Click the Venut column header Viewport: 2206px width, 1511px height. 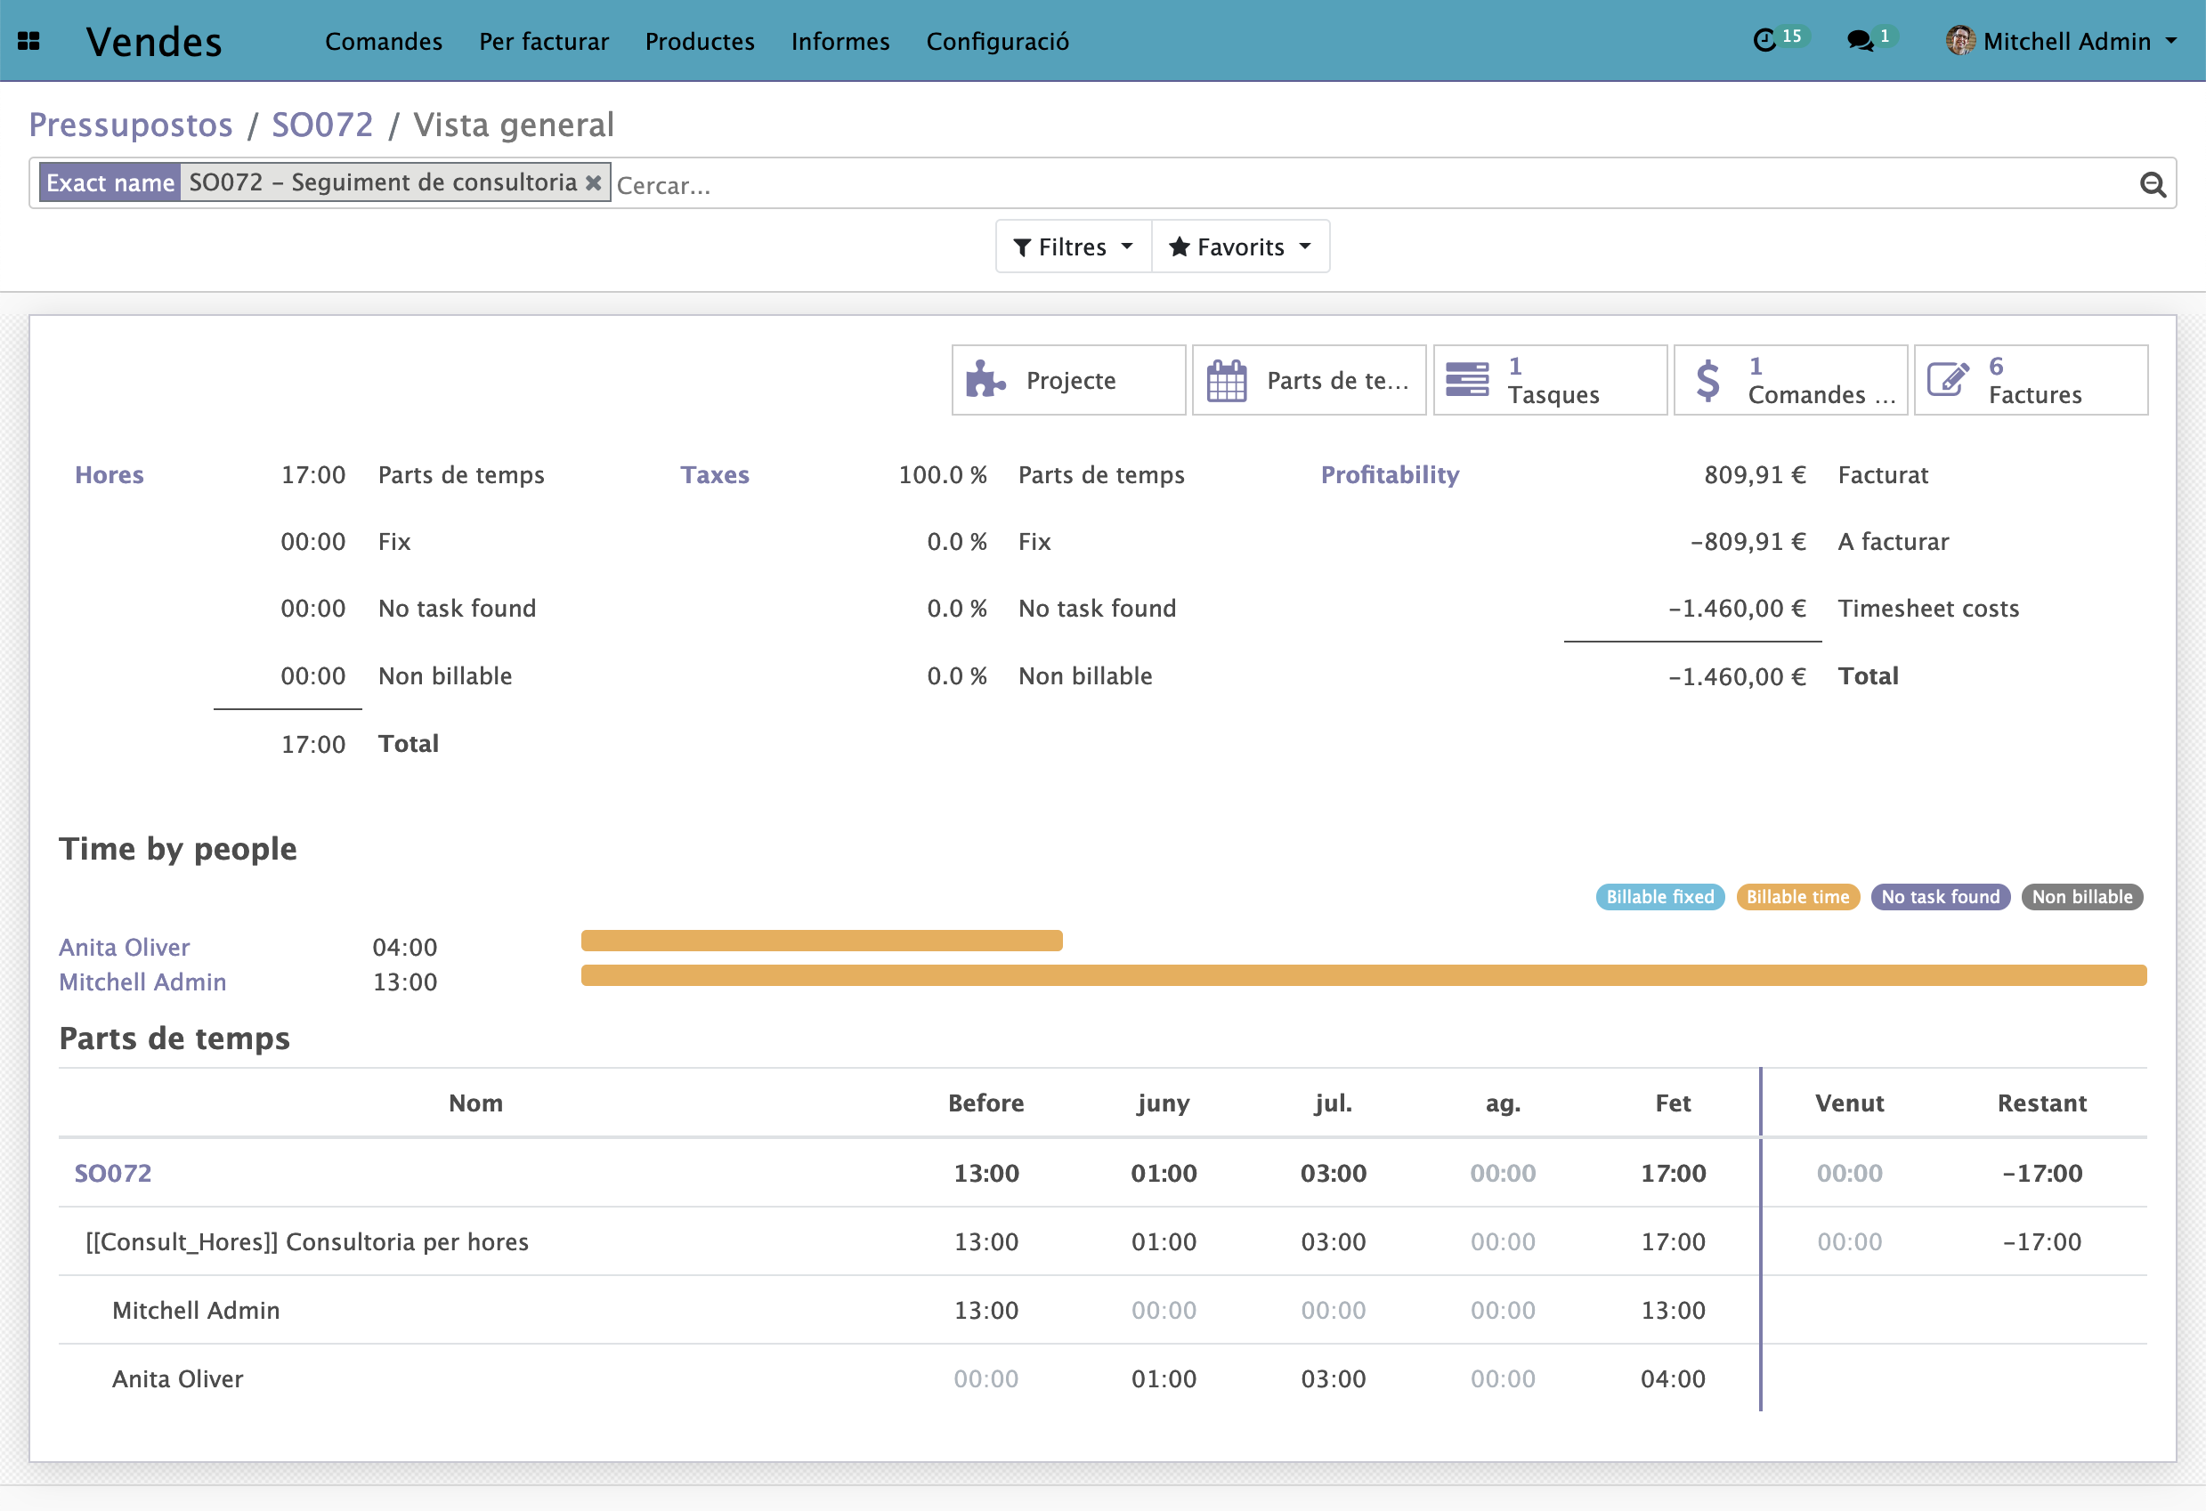(x=1849, y=1103)
